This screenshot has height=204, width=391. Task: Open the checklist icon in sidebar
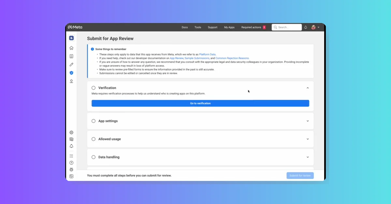71,56
